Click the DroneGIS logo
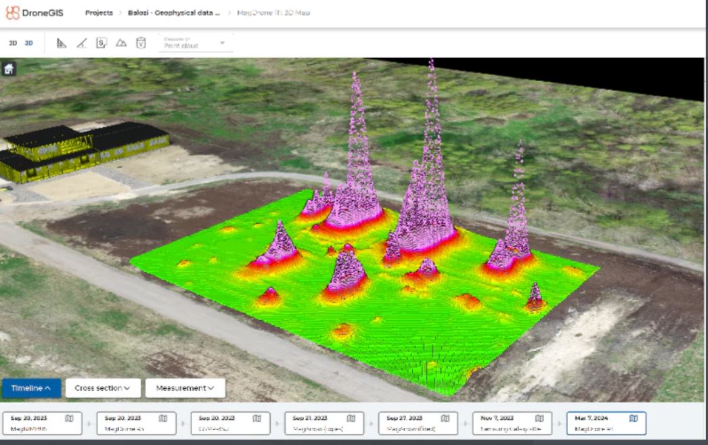Screen dimensions: 708x445 click(35, 13)
